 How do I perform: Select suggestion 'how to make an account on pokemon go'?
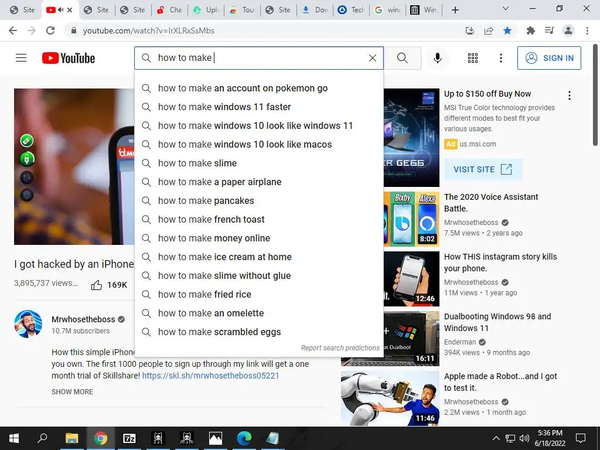[258, 88]
